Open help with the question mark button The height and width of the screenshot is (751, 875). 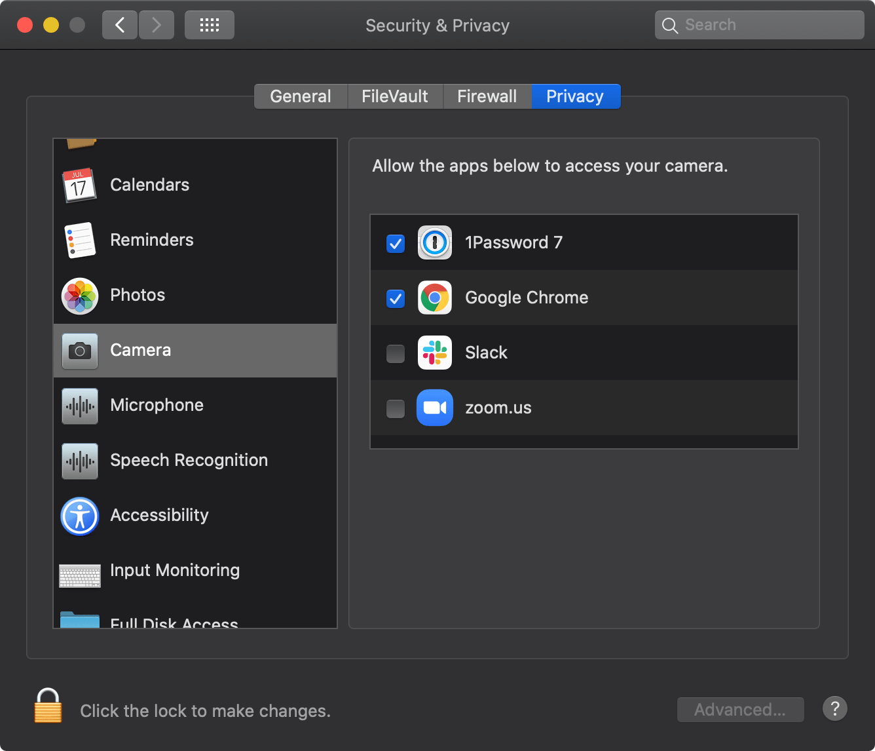click(835, 708)
